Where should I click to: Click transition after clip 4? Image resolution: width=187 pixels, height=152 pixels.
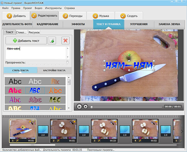[166, 131]
